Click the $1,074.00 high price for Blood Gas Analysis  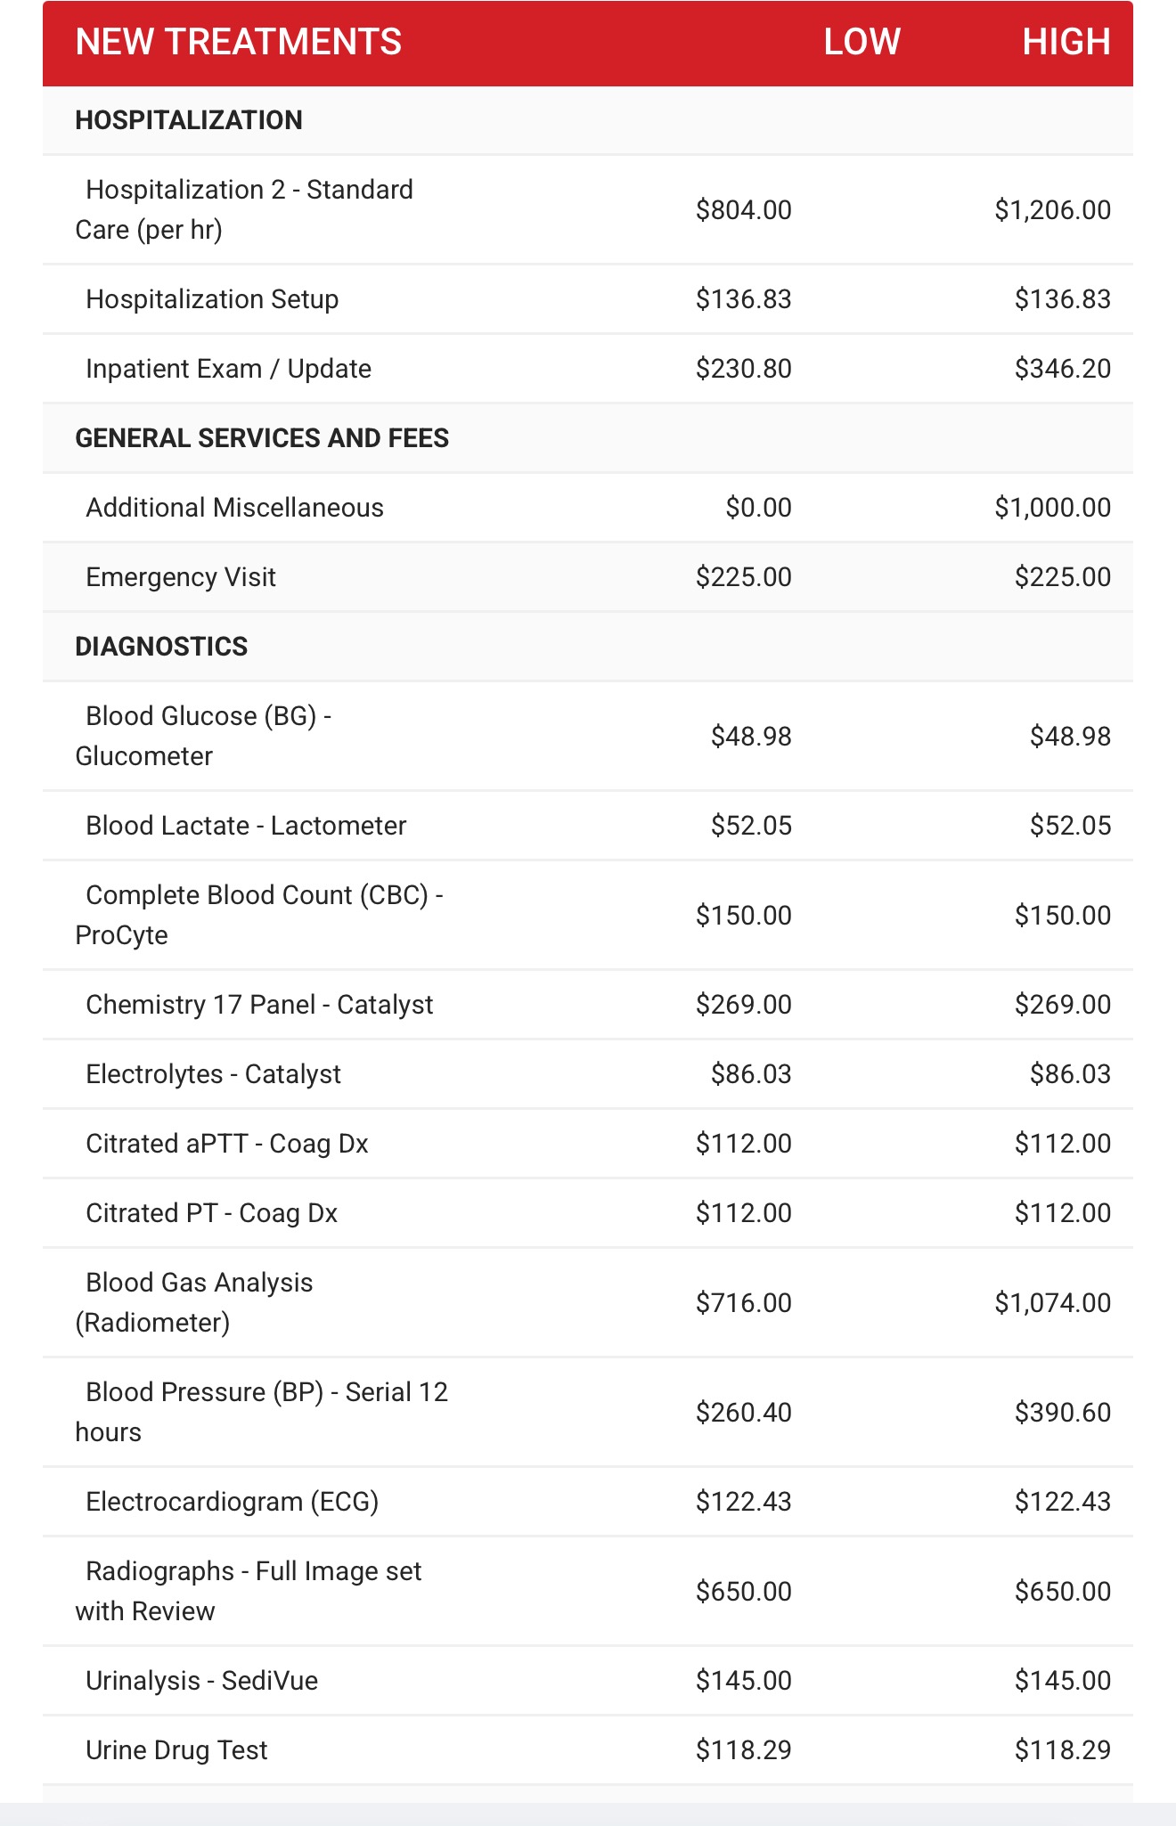(x=1052, y=1303)
